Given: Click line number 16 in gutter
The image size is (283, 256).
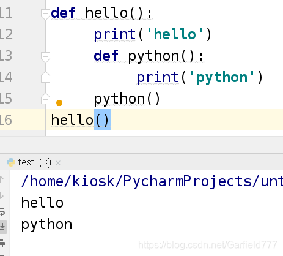Looking at the screenshot, I should tap(6, 120).
